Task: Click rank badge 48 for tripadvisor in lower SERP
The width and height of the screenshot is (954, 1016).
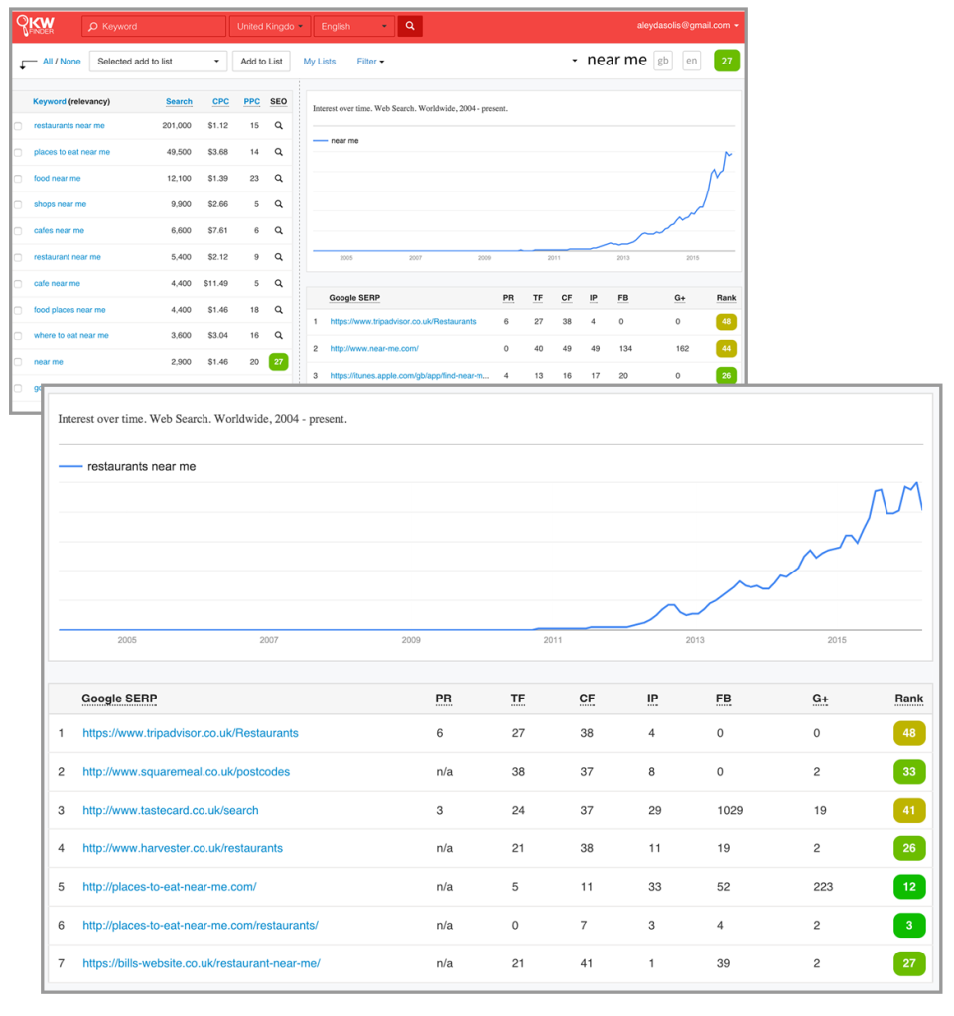Action: point(909,733)
